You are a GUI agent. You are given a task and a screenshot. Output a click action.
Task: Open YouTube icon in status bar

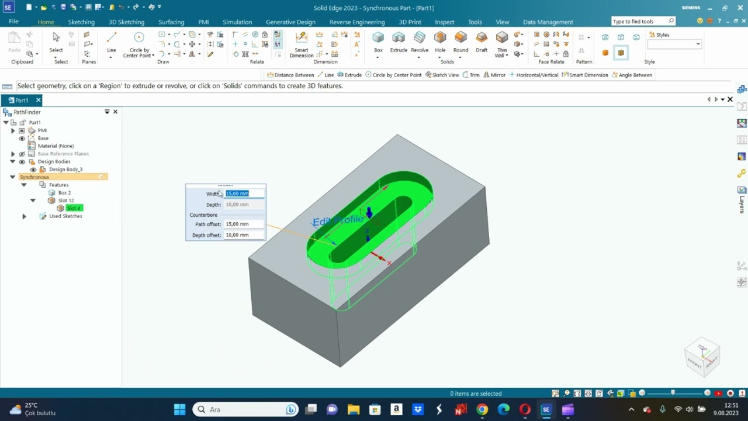(718, 394)
